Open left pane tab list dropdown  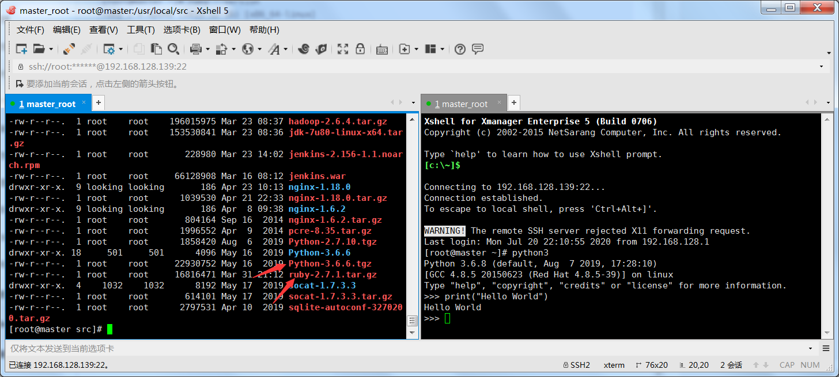pyautogui.click(x=414, y=102)
